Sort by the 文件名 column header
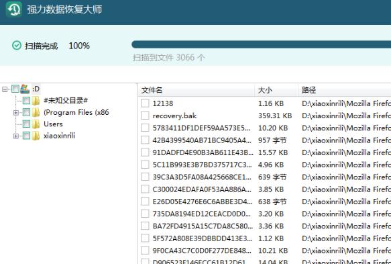The height and width of the screenshot is (264, 391). pos(196,90)
